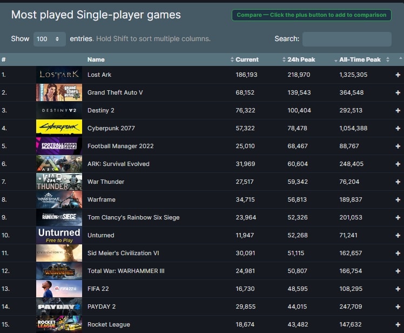Screen dimensions: 404x333
Task: Open Unturned Free to Play thumbnail
Action: tap(59, 235)
